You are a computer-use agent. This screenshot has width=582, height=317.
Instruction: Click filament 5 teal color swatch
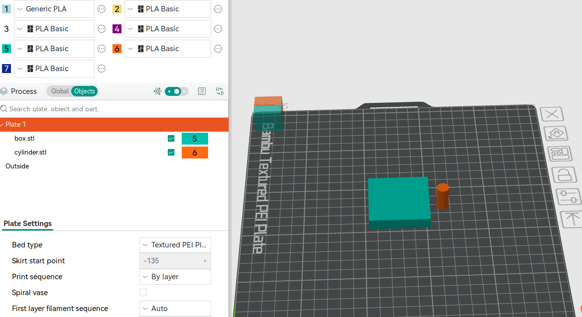pos(6,49)
